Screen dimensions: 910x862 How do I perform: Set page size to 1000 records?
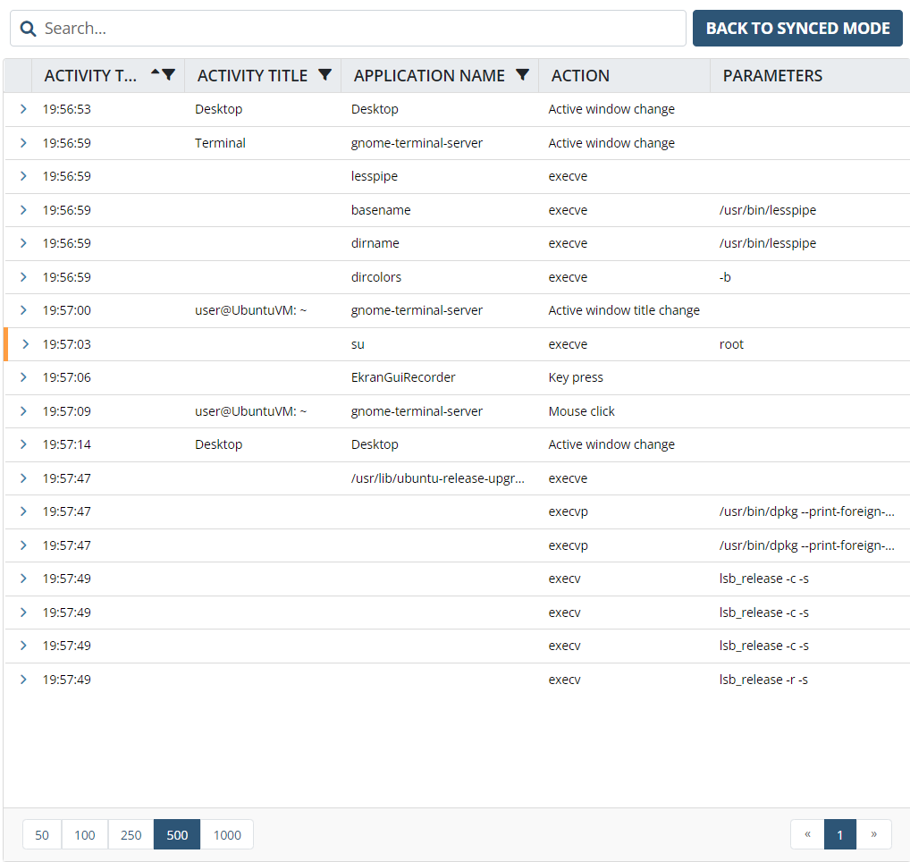tap(227, 834)
